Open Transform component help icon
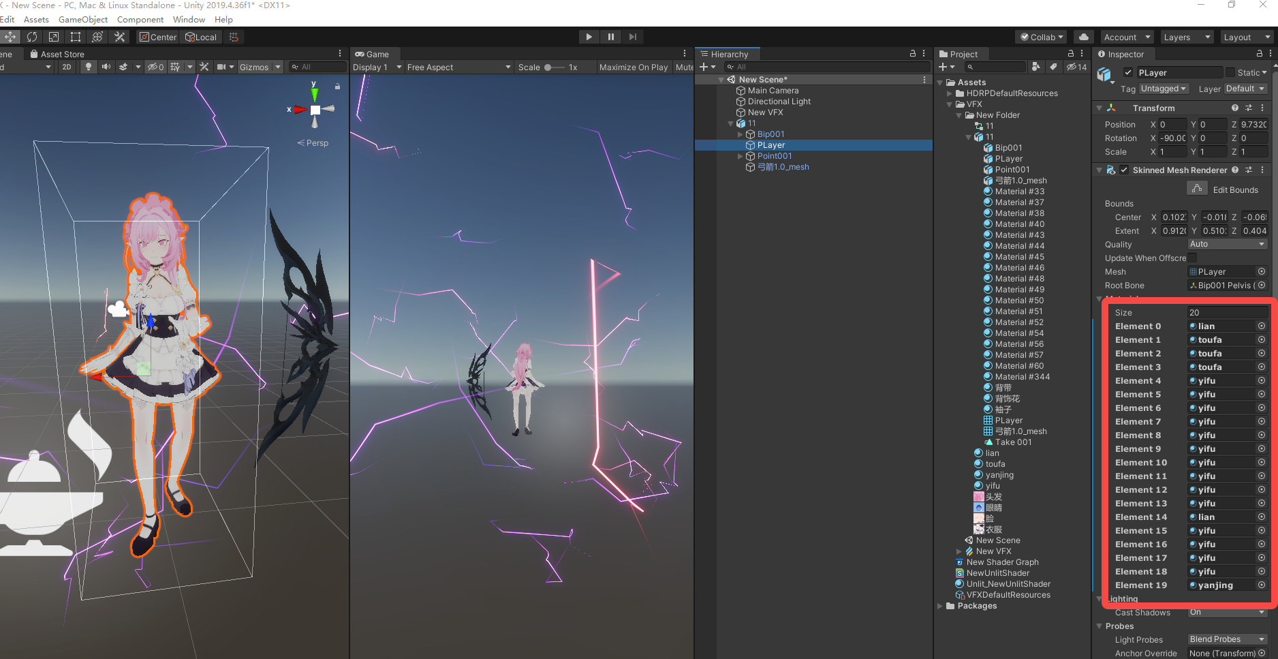 (x=1235, y=108)
